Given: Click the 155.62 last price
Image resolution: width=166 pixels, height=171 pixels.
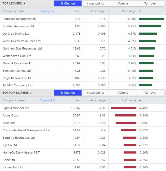Looking at the screenshot, I should [x=76, y=108].
